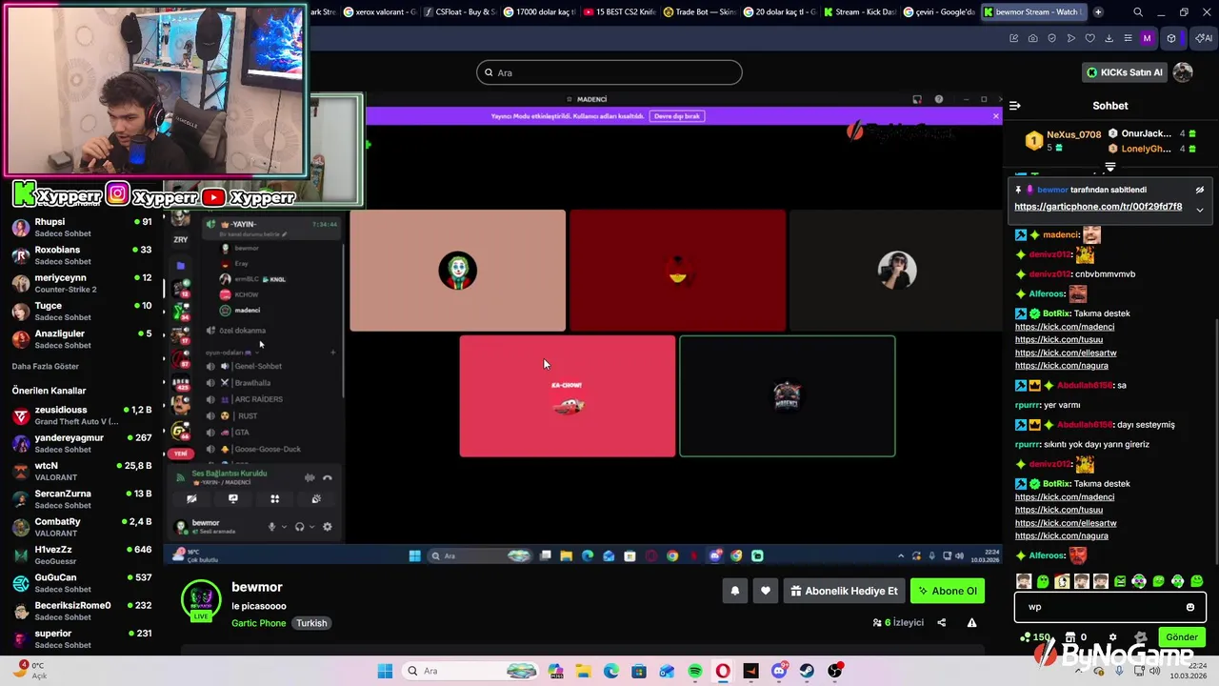Click the Abone Ol subscribe button
Viewport: 1219px width, 686px height.
coord(948,591)
